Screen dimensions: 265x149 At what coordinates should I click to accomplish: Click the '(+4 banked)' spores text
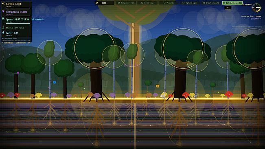tap(37, 20)
